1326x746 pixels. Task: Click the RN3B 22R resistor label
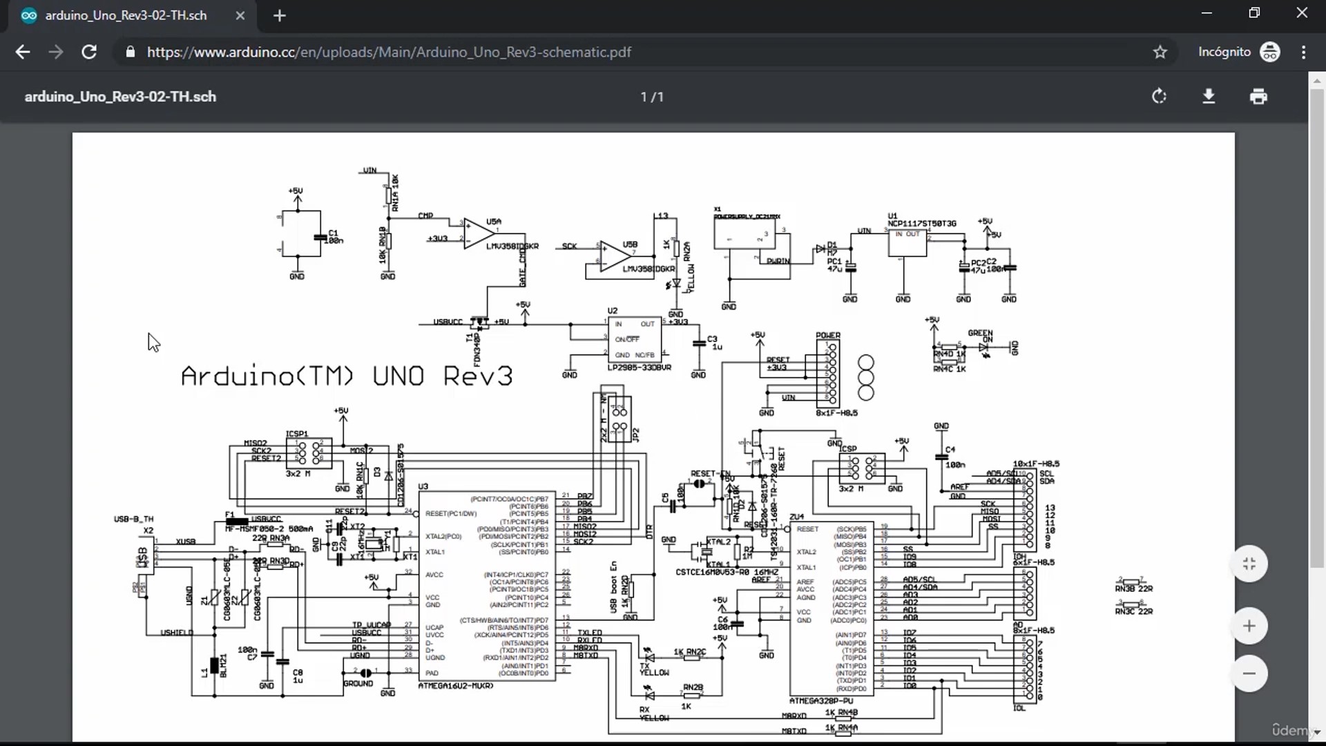(1133, 589)
